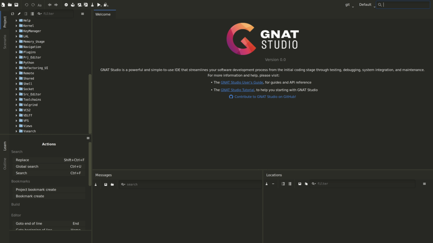Open the git VCS dropdown
The image size is (433, 243).
click(349, 5)
